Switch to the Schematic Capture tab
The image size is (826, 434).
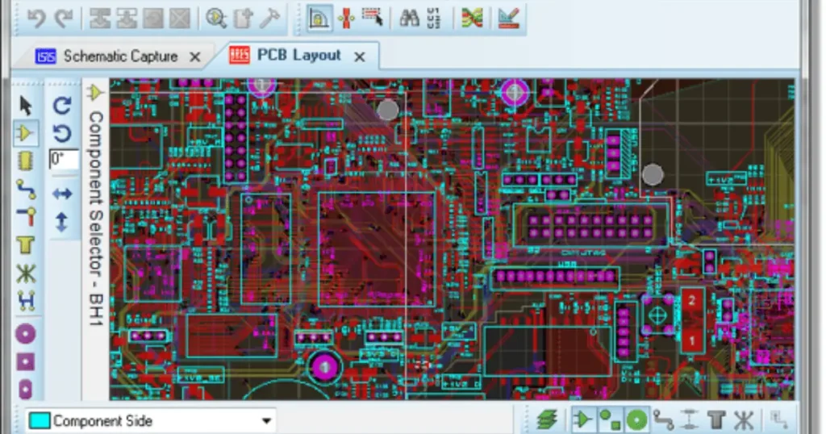point(119,56)
